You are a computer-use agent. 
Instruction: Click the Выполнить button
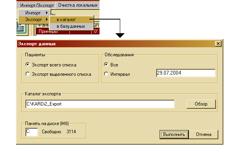(174, 134)
